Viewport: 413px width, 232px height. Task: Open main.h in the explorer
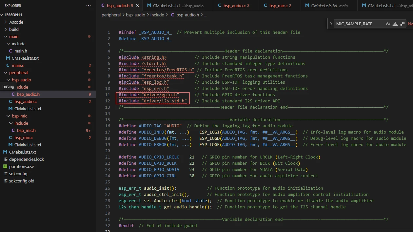pyautogui.click(x=20, y=51)
